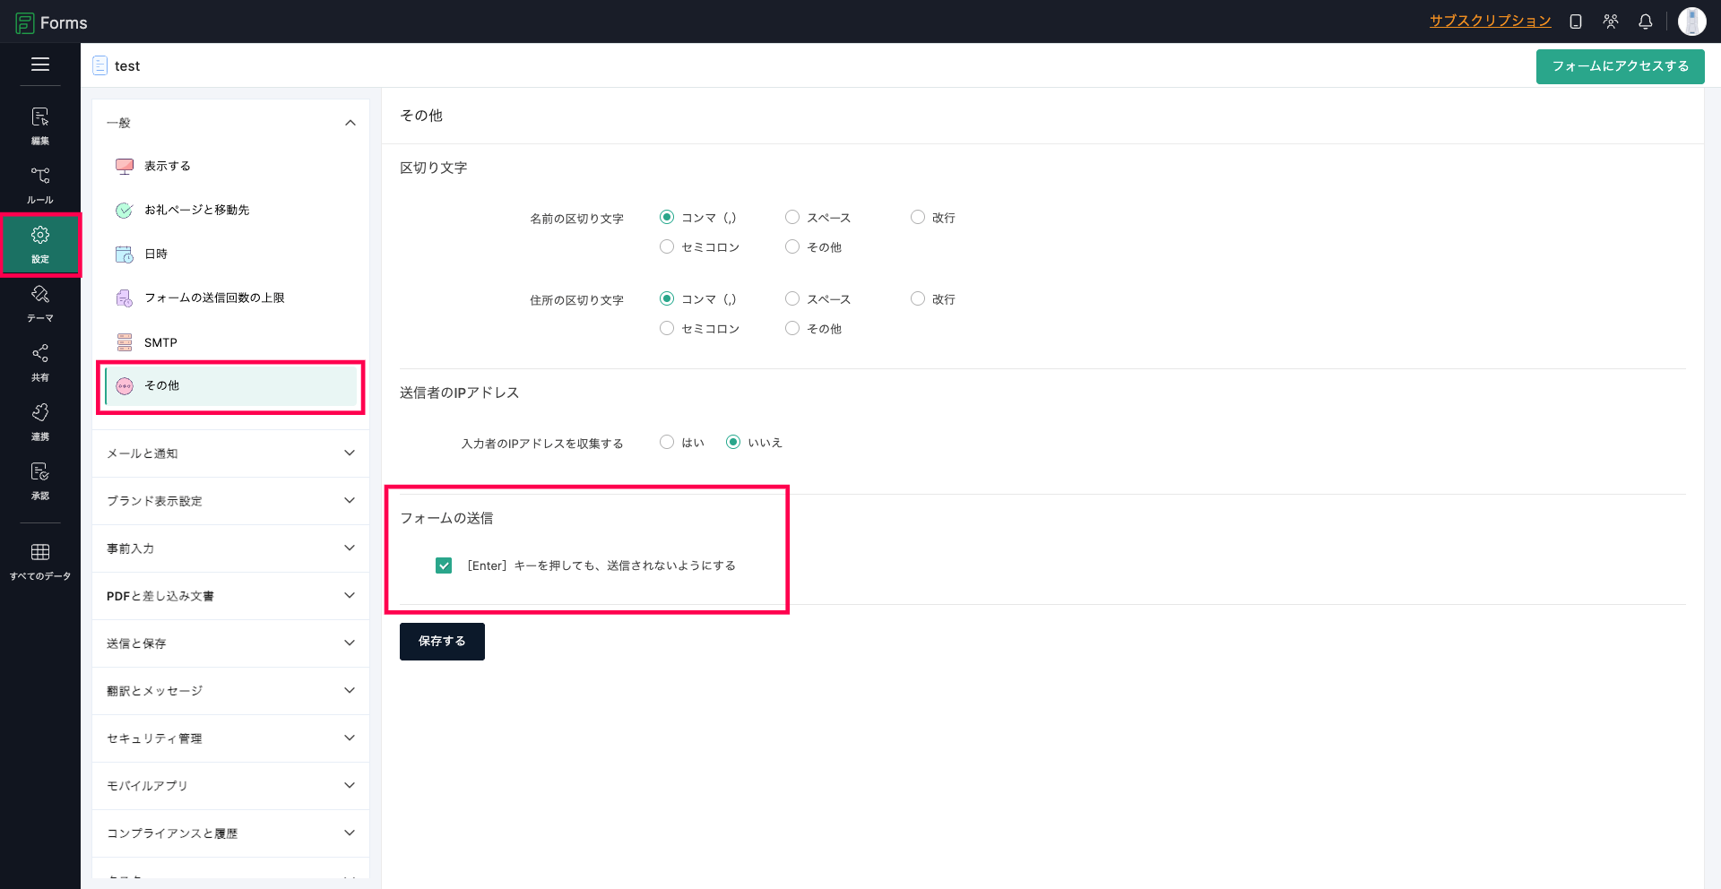Toggle the hamburger menu icon
Viewport: 1721px width, 889px height.
(x=40, y=65)
